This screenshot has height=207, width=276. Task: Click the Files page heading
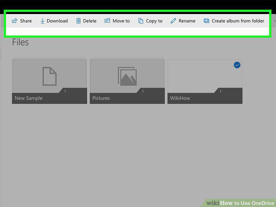pyautogui.click(x=20, y=42)
